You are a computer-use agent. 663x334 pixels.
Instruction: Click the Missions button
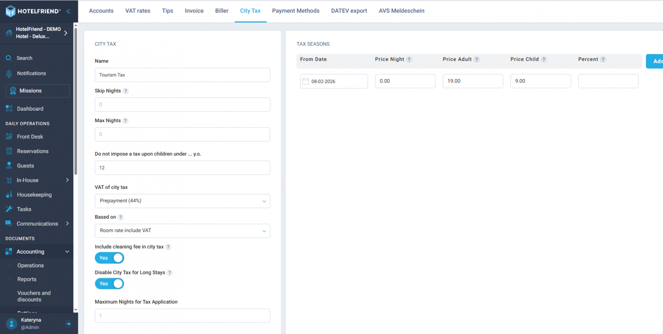click(38, 91)
